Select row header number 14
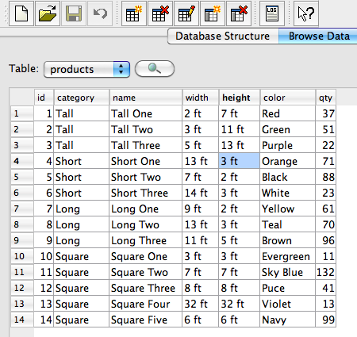This screenshot has width=357, height=337. (x=22, y=320)
